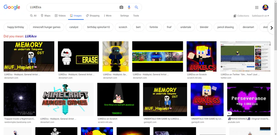Image resolution: width=277 pixels, height=135 pixels.
Task: Switch to the Shopping tab
Action: 93,16
